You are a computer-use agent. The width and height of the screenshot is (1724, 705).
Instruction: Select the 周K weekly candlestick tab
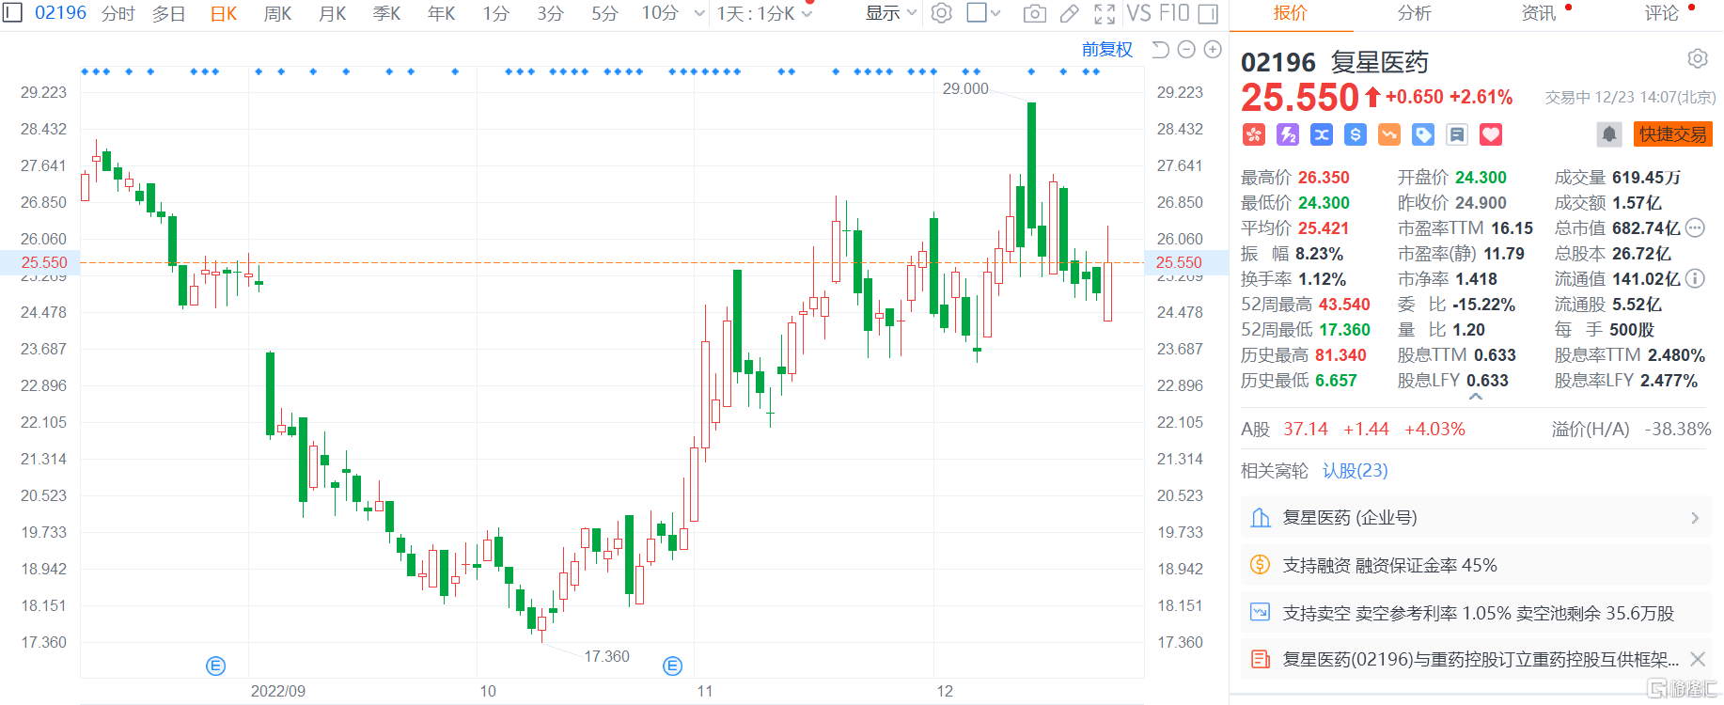[x=278, y=14]
